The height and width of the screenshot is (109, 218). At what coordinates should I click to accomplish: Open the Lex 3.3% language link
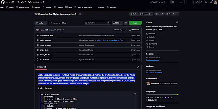click(x=169, y=98)
